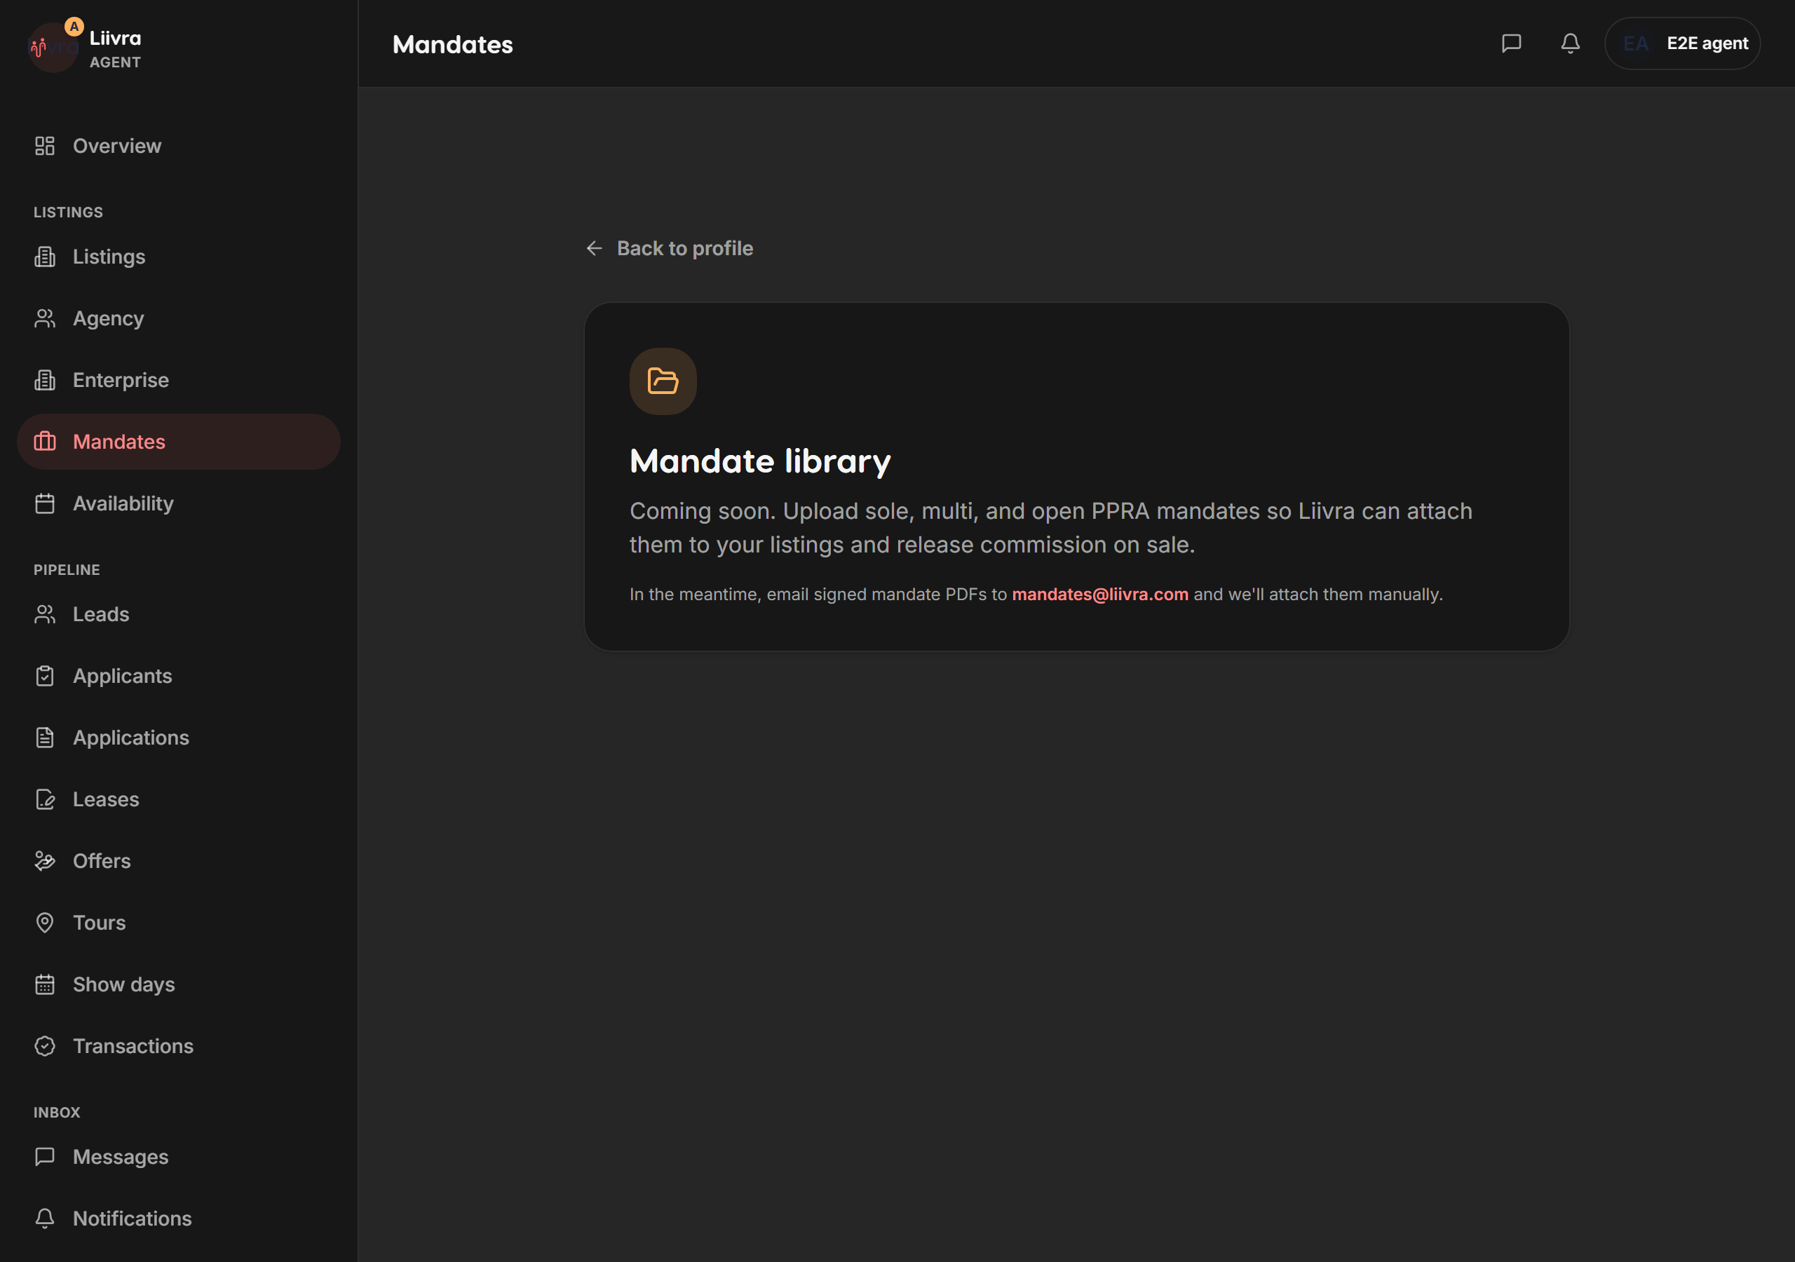Image resolution: width=1795 pixels, height=1262 pixels.
Task: Select Agency in the sidebar
Action: tap(179, 319)
